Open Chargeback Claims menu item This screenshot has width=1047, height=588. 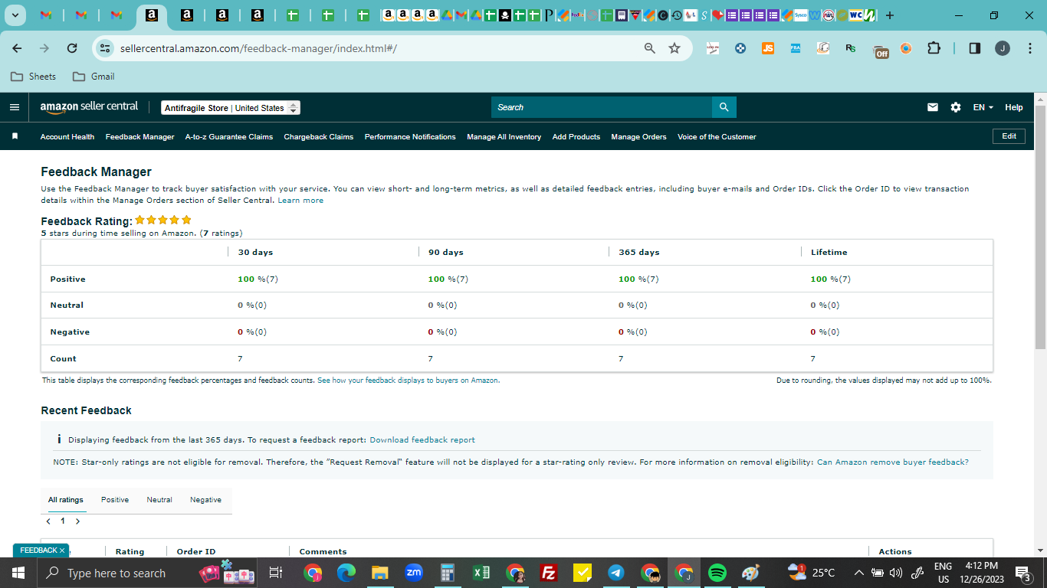[319, 136]
